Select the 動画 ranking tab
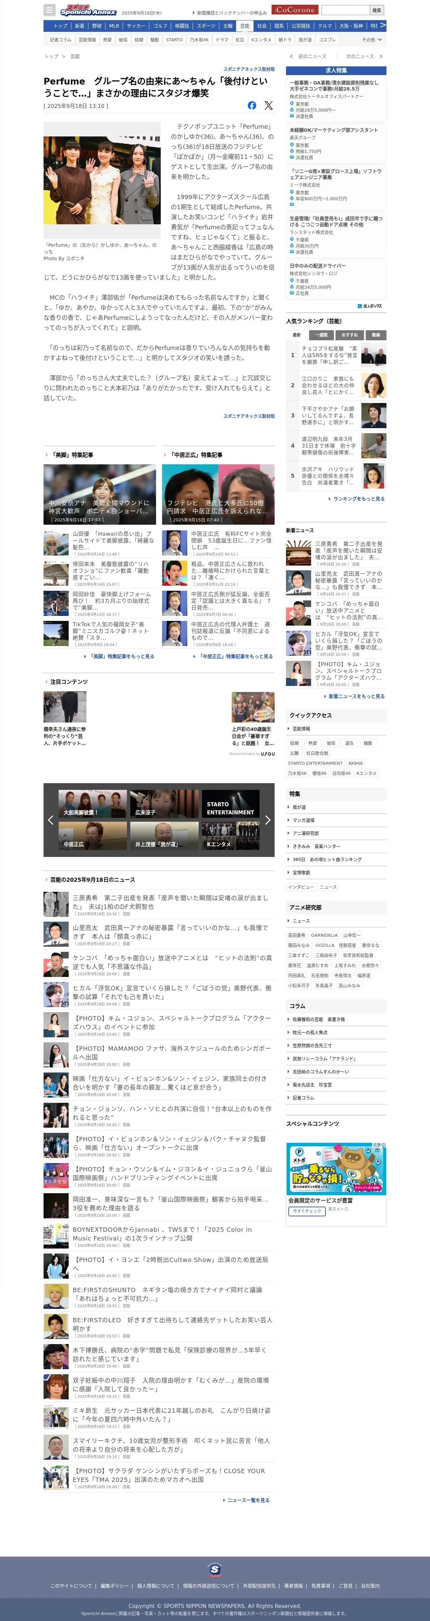The image size is (430, 1621). click(376, 335)
